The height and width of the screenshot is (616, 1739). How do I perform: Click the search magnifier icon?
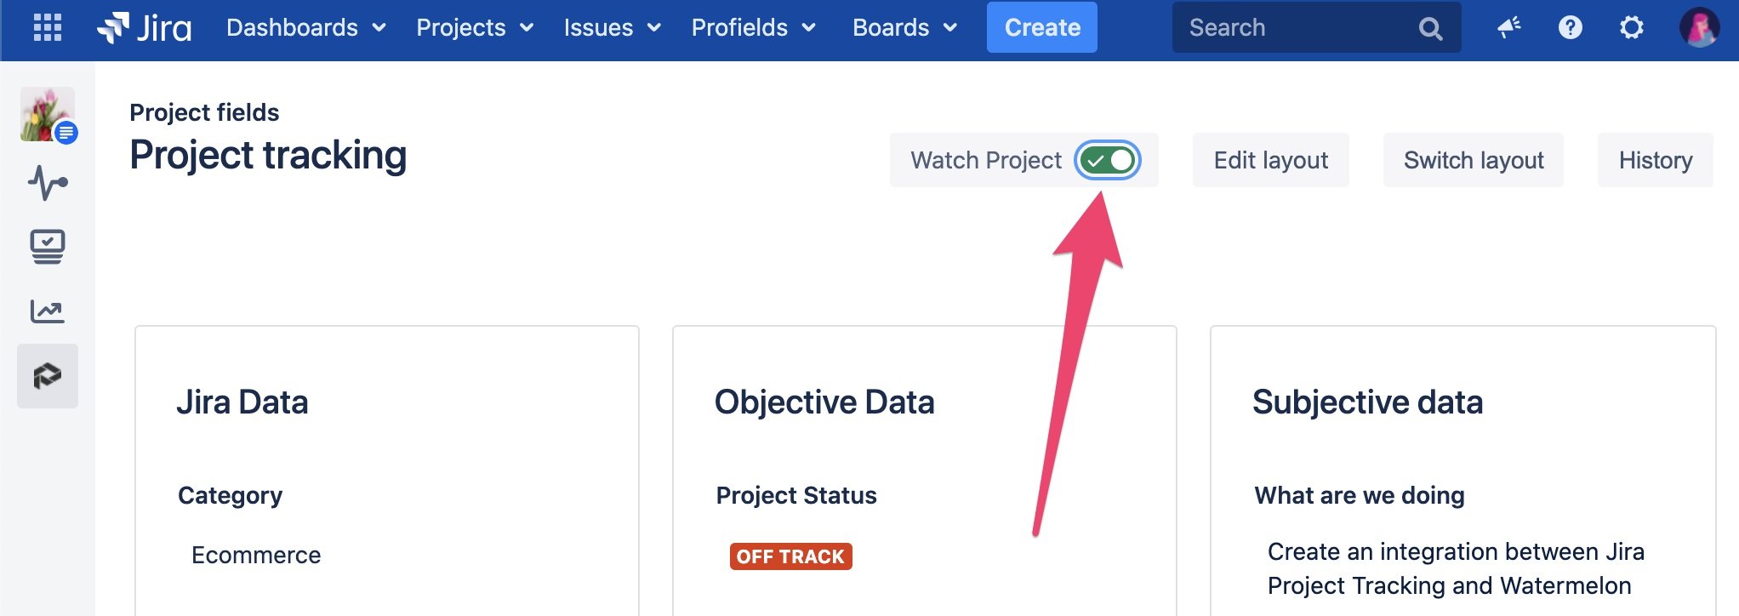coord(1430,27)
